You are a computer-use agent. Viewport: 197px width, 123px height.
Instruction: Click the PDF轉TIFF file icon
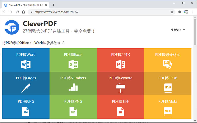point(120,111)
